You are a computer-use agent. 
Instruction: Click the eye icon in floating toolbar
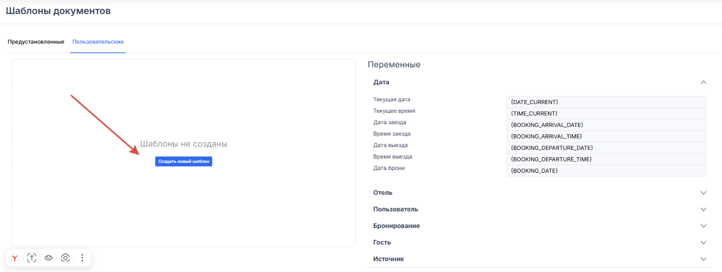(48, 258)
